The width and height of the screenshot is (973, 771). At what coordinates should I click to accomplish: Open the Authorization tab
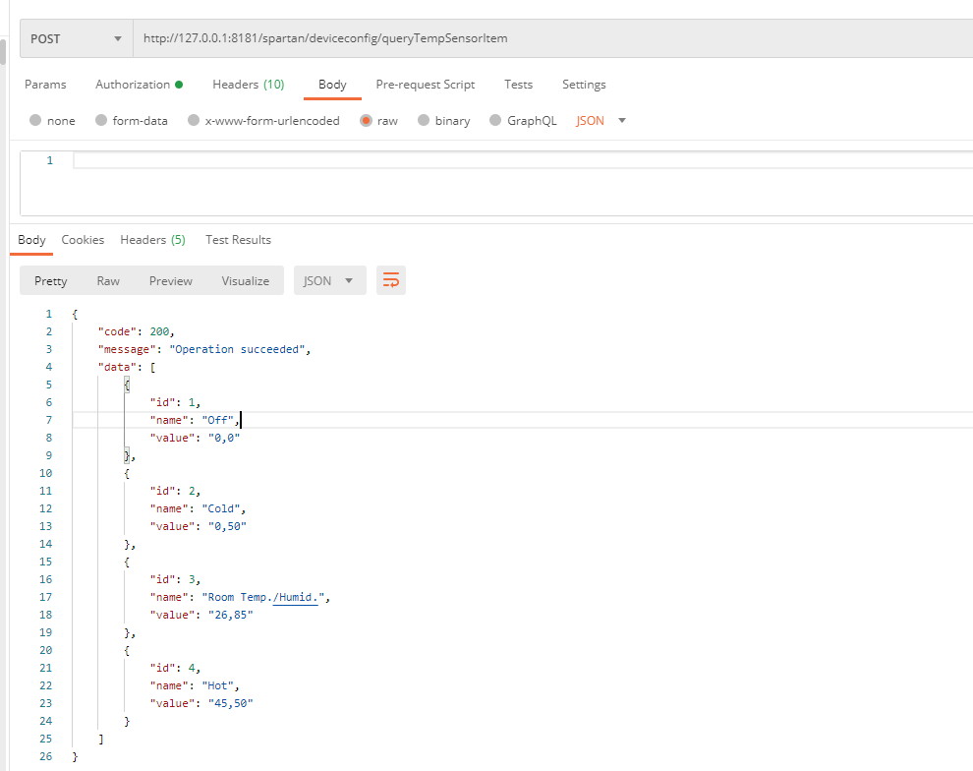(x=133, y=85)
